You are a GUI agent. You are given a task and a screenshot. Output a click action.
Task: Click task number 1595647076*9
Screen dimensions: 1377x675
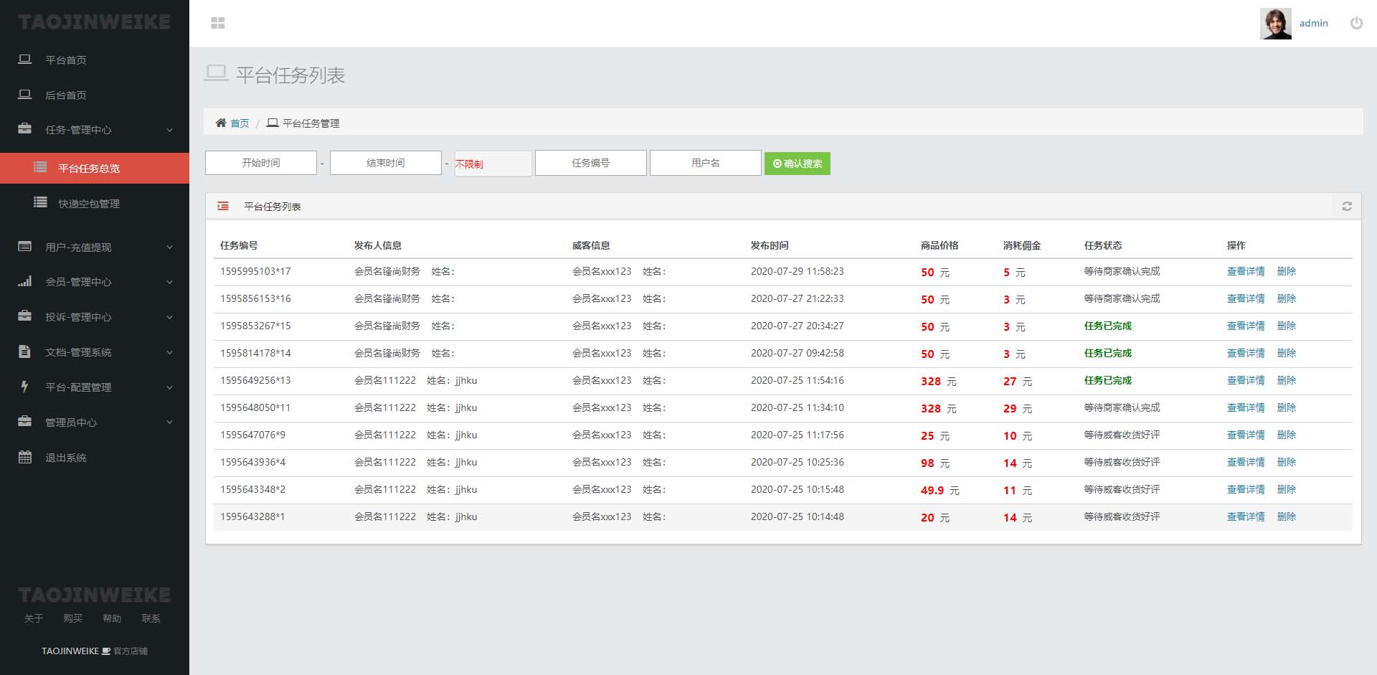point(252,435)
